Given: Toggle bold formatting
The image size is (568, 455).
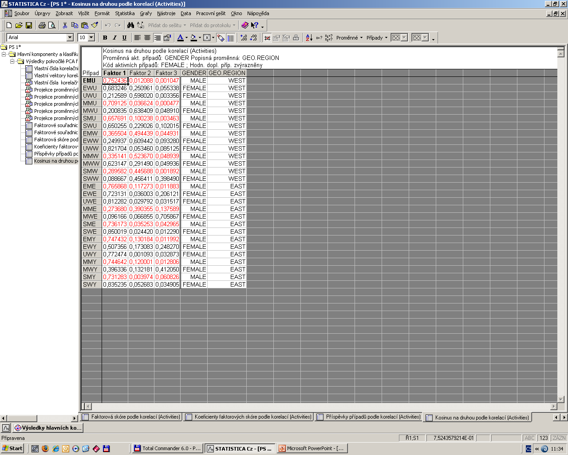Looking at the screenshot, I should point(105,38).
